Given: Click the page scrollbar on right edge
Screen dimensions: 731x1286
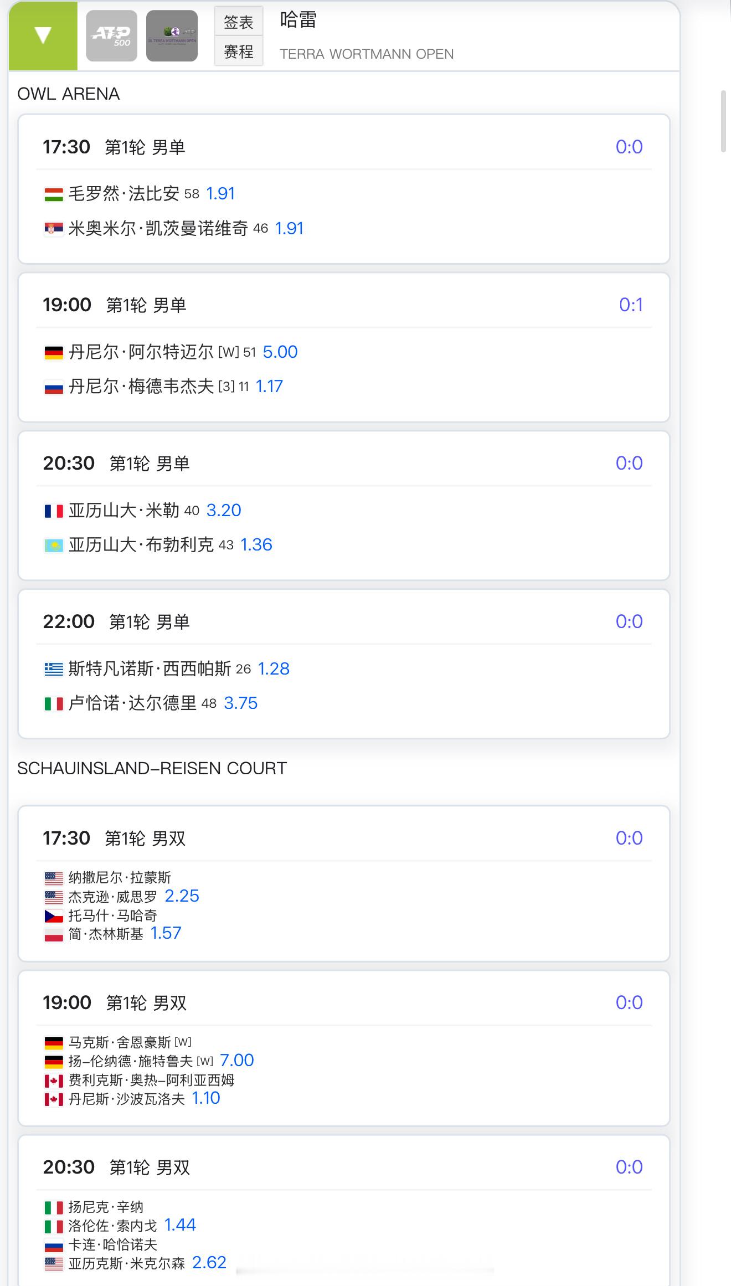Looking at the screenshot, I should coord(723,121).
